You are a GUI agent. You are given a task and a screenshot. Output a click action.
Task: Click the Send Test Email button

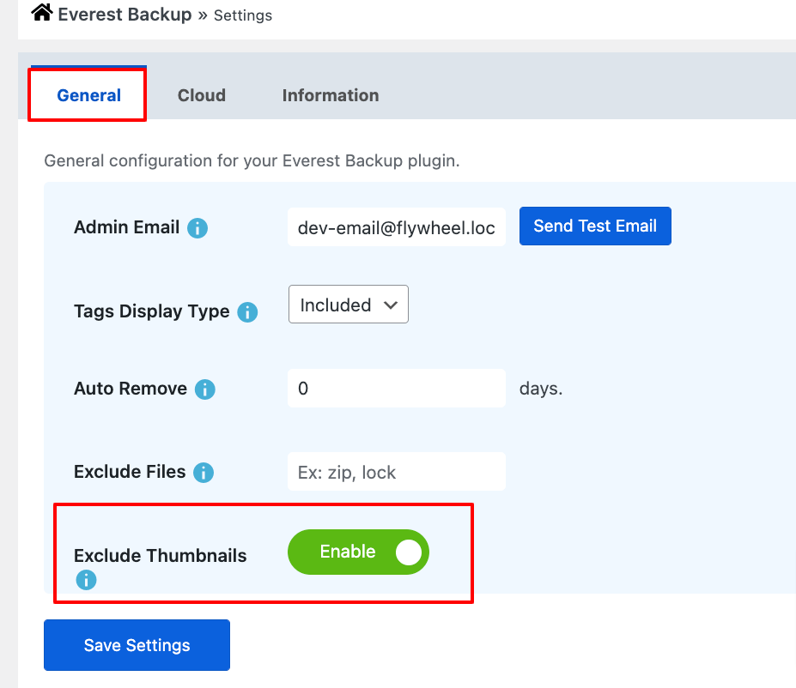594,226
